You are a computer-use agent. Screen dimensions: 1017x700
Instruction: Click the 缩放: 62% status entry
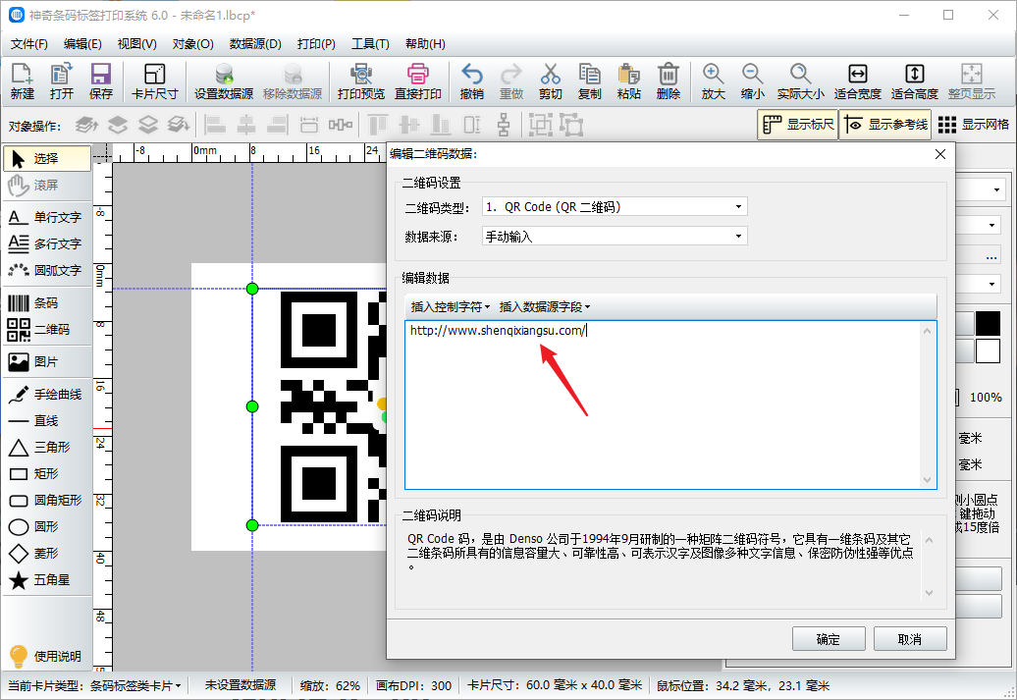click(x=330, y=685)
